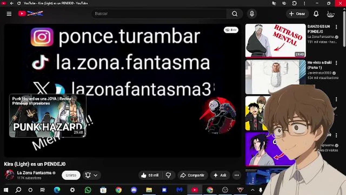Like the video (68 mil)
The image size is (346, 195).
pyautogui.click(x=150, y=175)
